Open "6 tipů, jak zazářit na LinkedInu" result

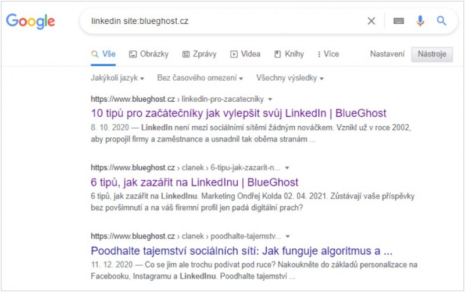pos(195,182)
